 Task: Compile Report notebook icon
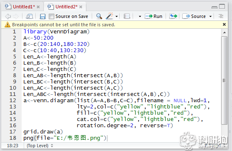(127, 16)
